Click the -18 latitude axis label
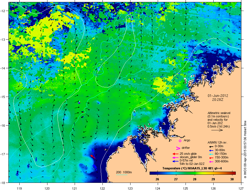247x191 pixels. (3, 183)
